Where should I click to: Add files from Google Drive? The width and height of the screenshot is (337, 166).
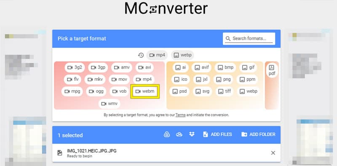click(167, 134)
